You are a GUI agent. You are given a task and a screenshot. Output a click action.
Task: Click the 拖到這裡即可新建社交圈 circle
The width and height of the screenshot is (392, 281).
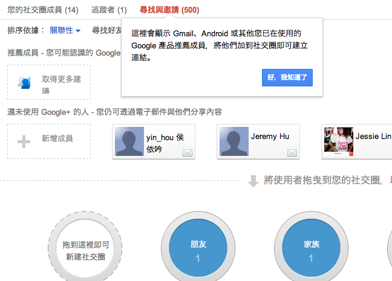(x=85, y=248)
